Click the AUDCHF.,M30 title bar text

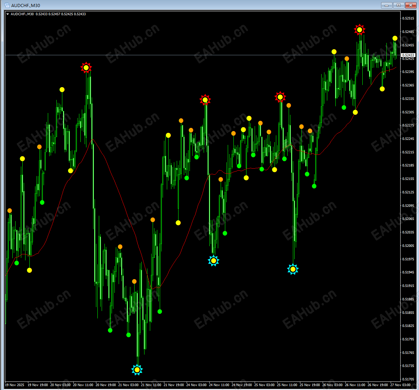coord(26,5)
